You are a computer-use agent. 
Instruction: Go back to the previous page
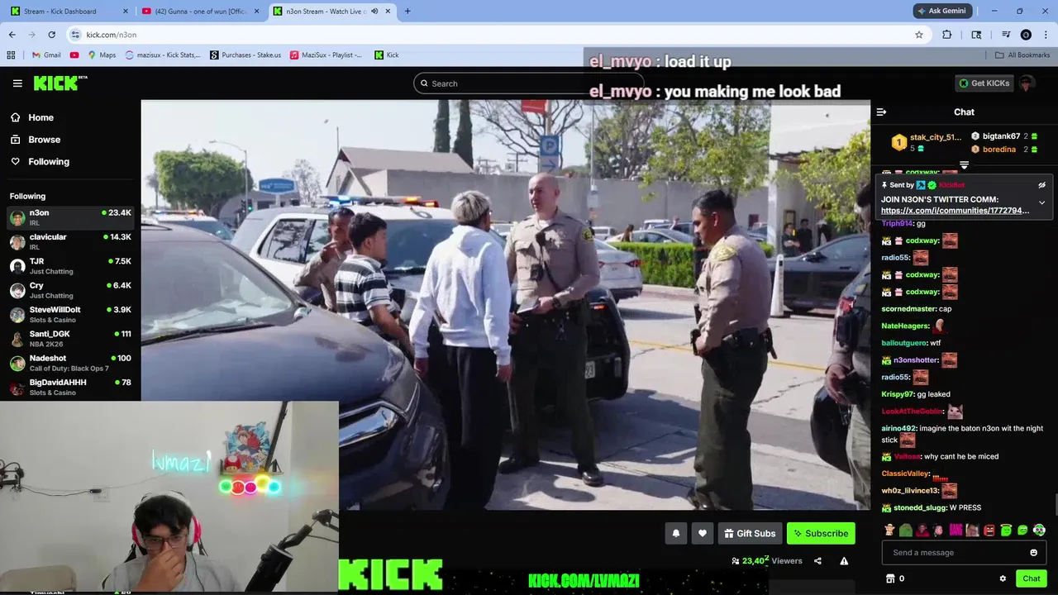tap(12, 35)
